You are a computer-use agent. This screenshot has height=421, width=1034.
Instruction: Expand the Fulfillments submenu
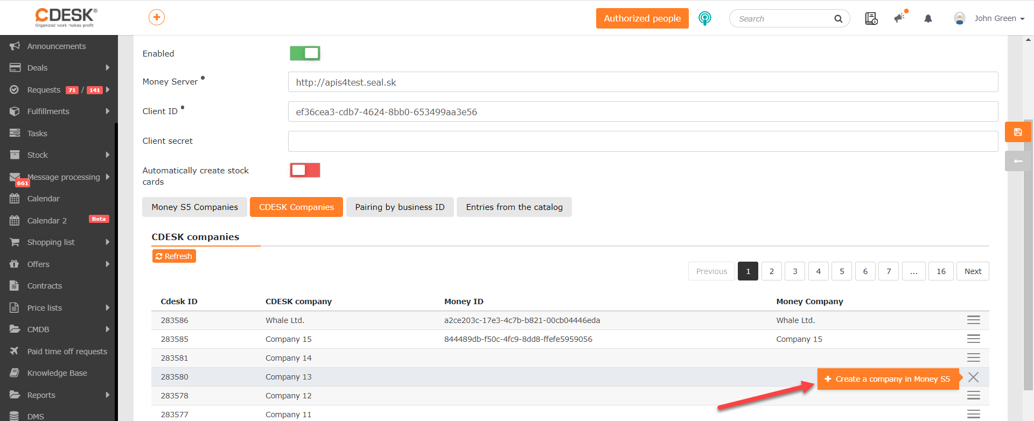point(108,111)
